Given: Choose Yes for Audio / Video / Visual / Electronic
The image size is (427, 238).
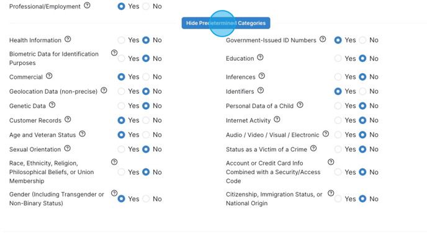Looking at the screenshot, I should coord(338,134).
